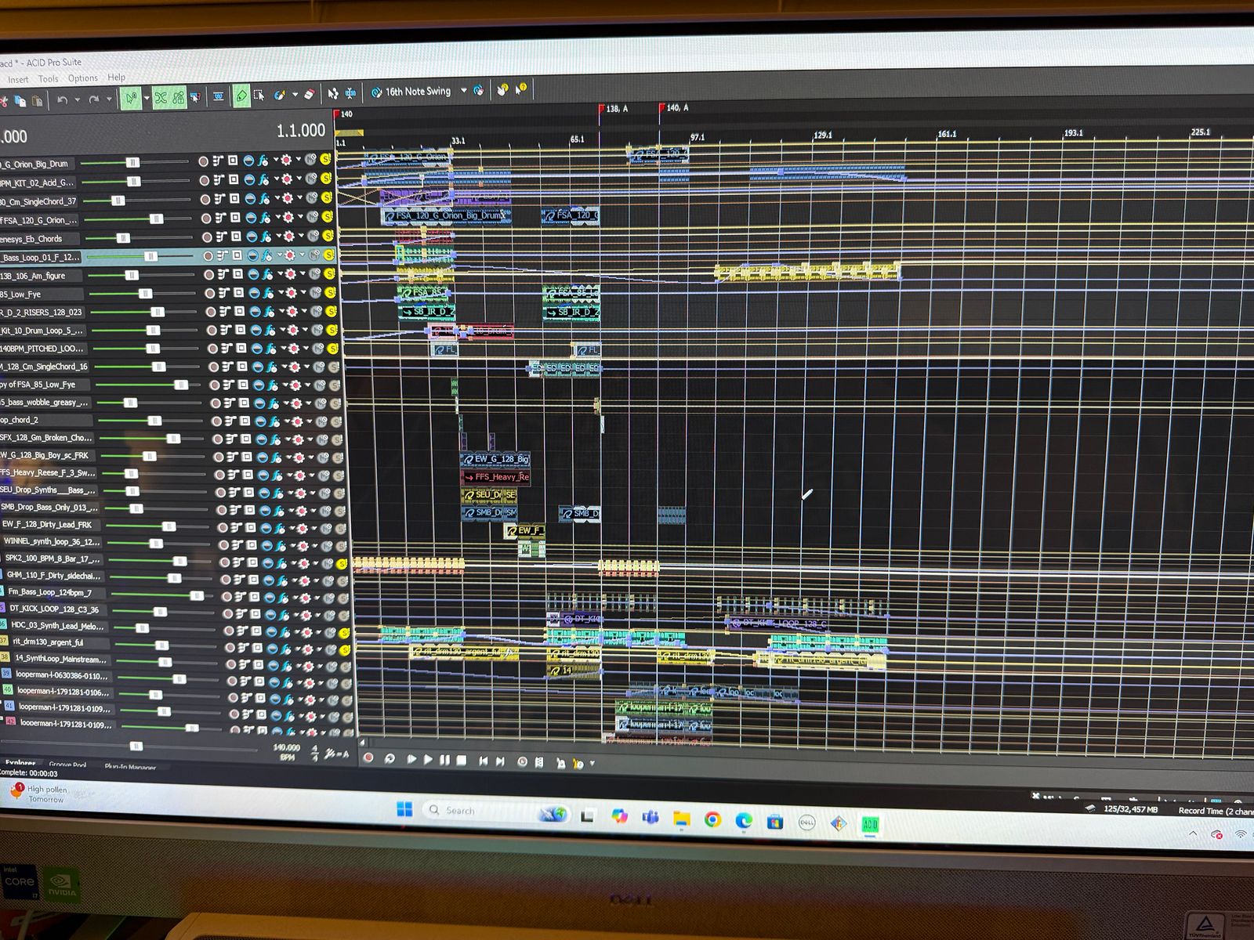
Task: Open the 16th Note Swing groove dropdown
Action: tap(463, 91)
